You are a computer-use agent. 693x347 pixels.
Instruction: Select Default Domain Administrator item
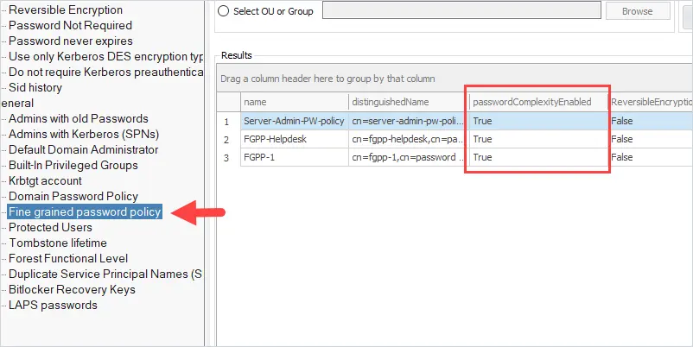(84, 149)
